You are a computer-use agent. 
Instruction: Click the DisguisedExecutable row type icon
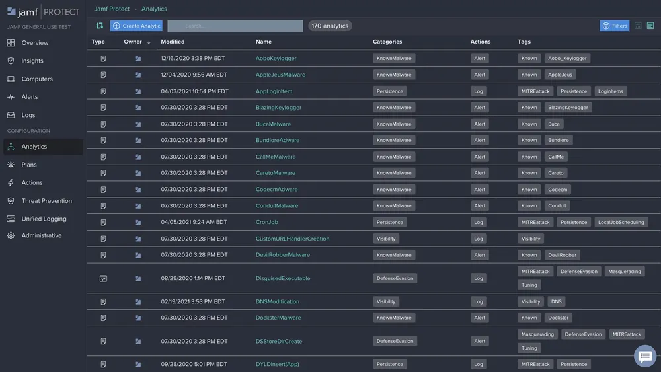coord(103,279)
